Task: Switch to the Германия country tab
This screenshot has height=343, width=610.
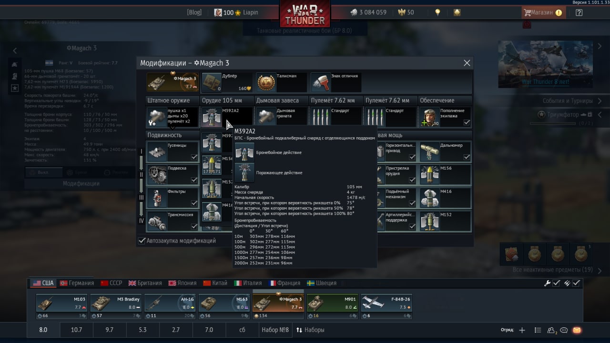Action: 77,283
